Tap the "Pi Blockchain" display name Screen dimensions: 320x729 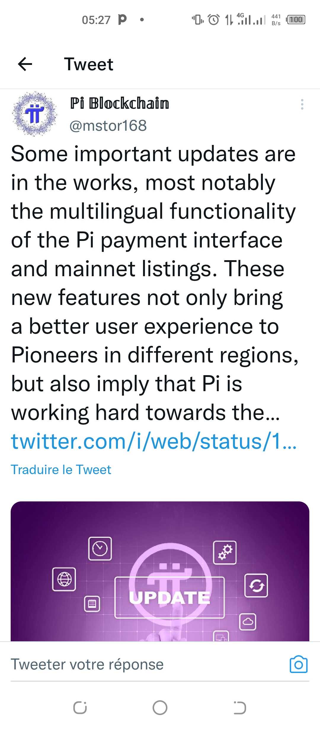[120, 103]
